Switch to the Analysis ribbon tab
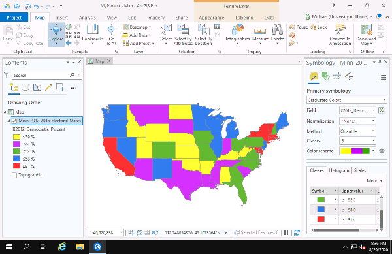The image size is (392, 254). point(88,18)
